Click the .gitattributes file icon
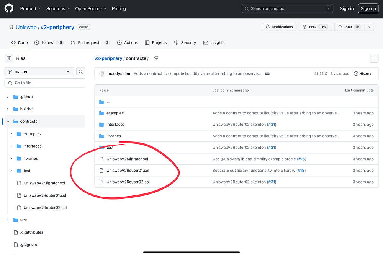 coord(16,232)
